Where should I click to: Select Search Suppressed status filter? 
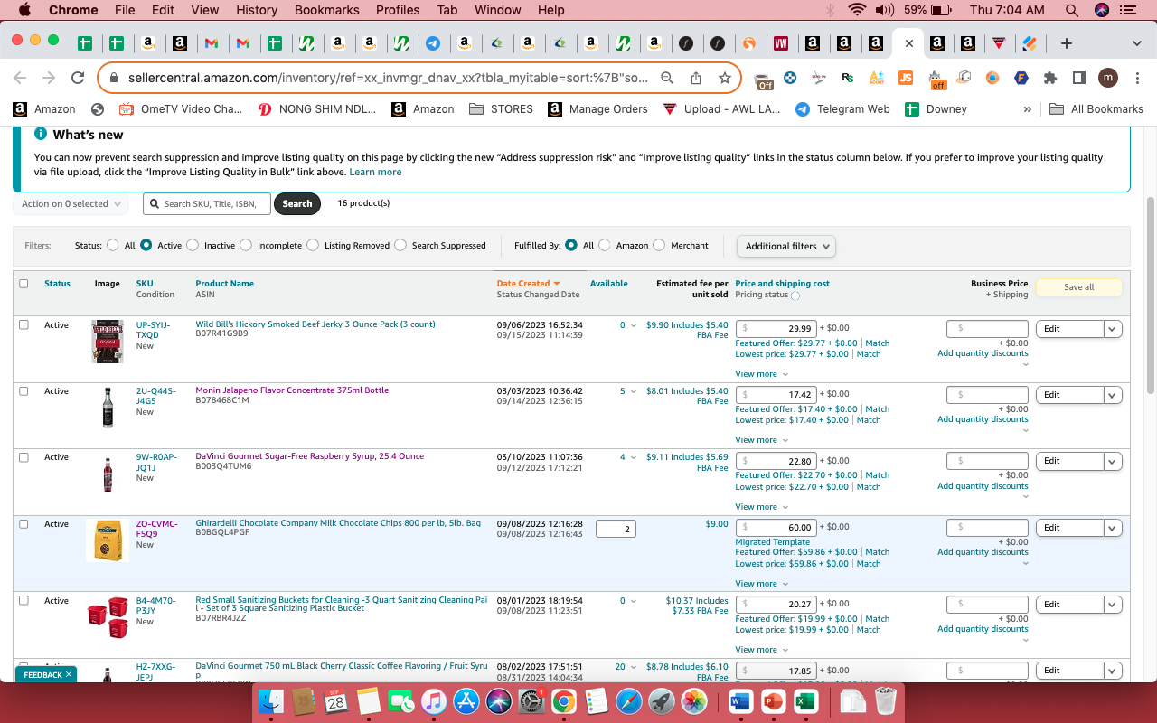(400, 245)
